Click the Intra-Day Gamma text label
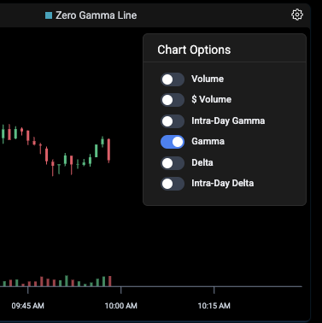 [x=228, y=120]
